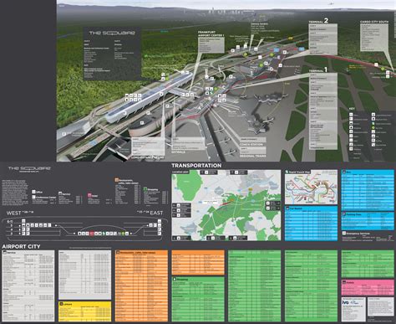The width and height of the screenshot is (396, 324).
Task: Select the TERMINAL 2 callout title
Action: click(318, 21)
